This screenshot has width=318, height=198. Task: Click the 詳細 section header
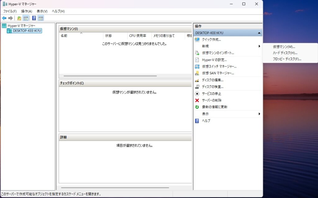(x=125, y=137)
